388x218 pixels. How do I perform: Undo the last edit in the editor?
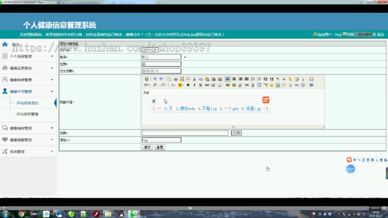155,79
